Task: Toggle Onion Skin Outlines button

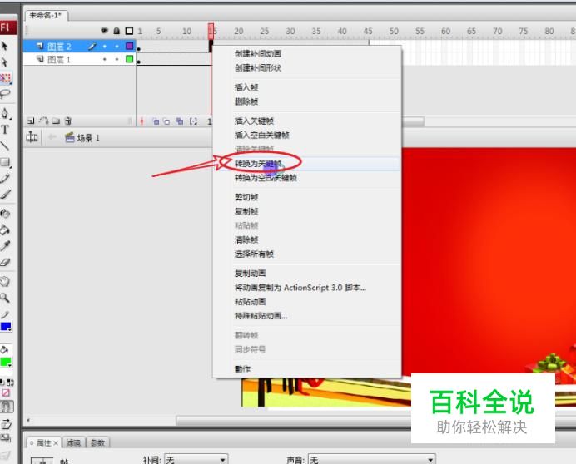Action: tap(166, 121)
